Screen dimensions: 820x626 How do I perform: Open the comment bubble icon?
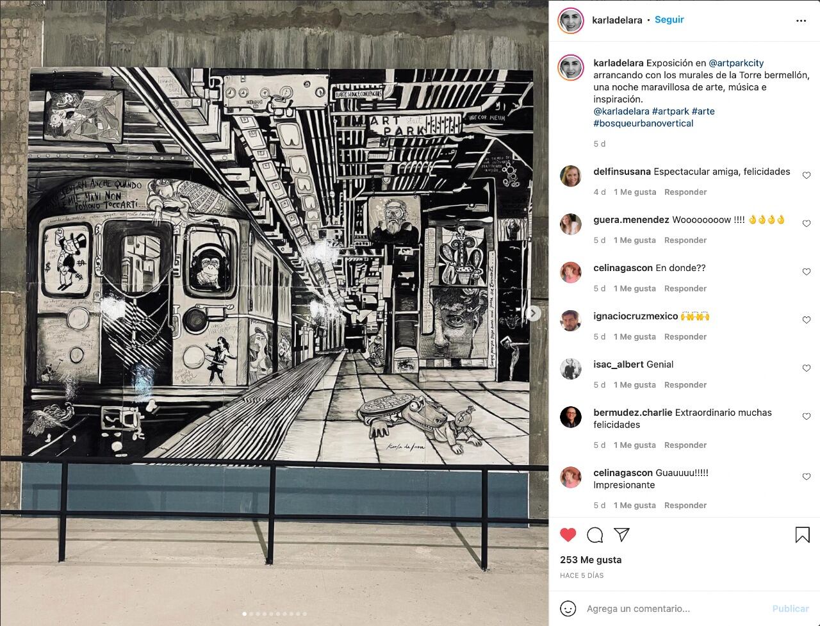(x=595, y=535)
